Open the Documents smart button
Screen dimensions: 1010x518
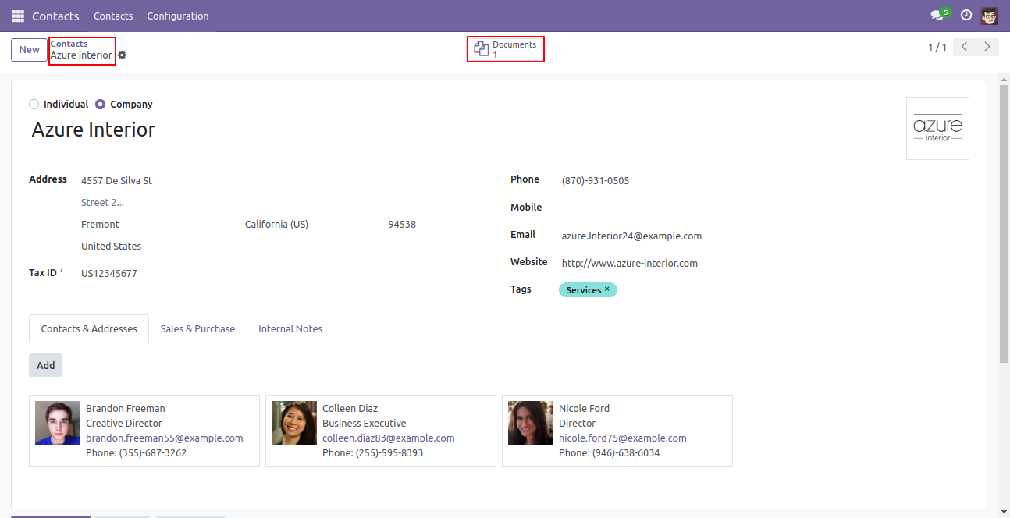(x=506, y=49)
